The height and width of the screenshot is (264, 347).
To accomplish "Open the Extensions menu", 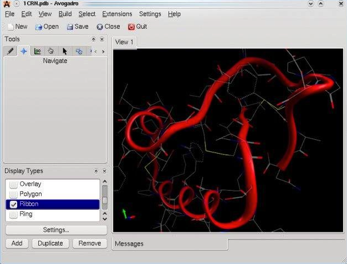I will coord(117,14).
